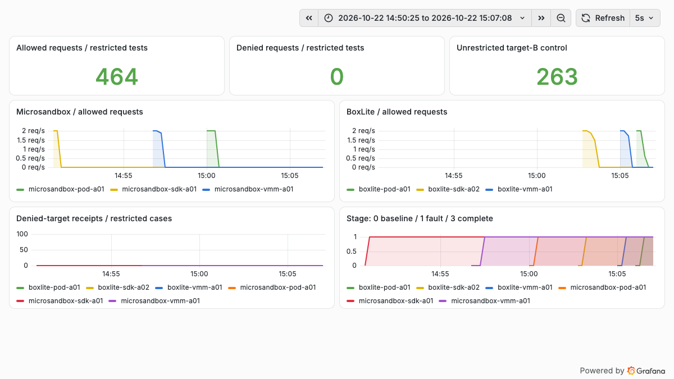Click yellow spike in BoxLite allowed requests graph
The image size is (674, 379).
click(x=590, y=149)
